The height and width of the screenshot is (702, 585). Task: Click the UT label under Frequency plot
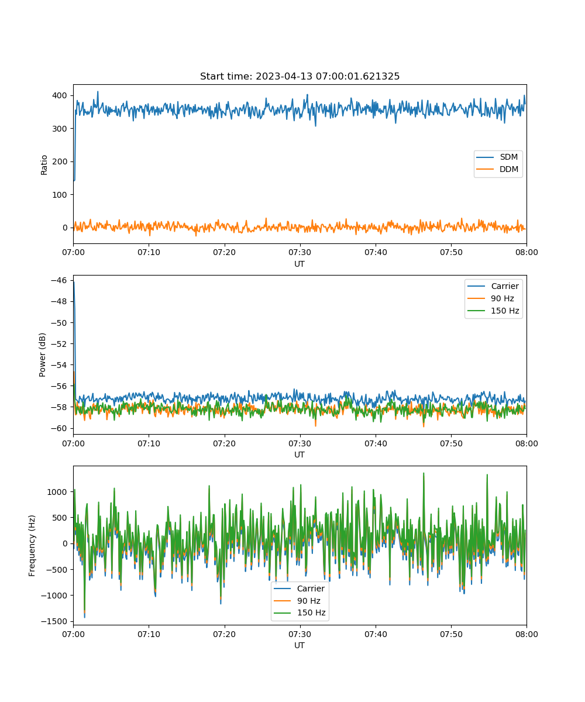click(300, 646)
